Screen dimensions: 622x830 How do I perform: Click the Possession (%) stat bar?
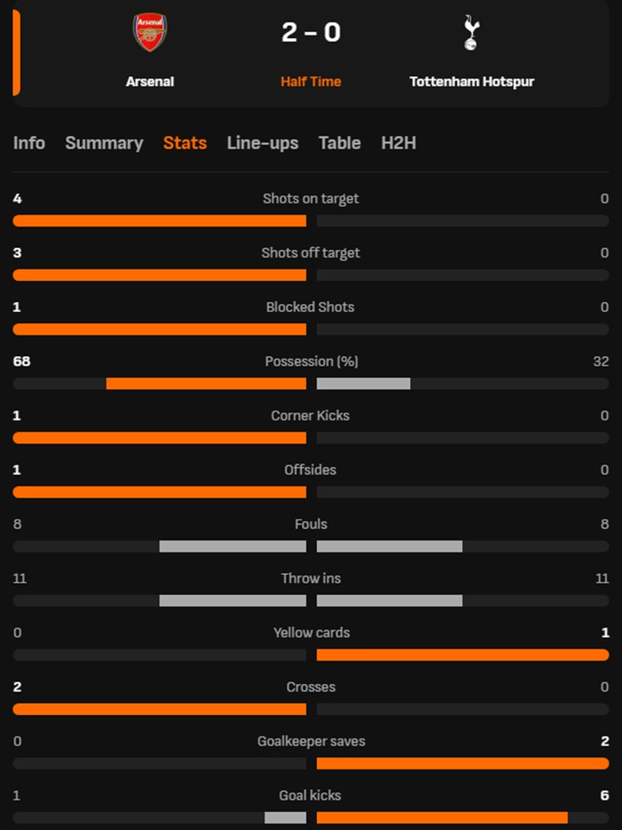(310, 383)
